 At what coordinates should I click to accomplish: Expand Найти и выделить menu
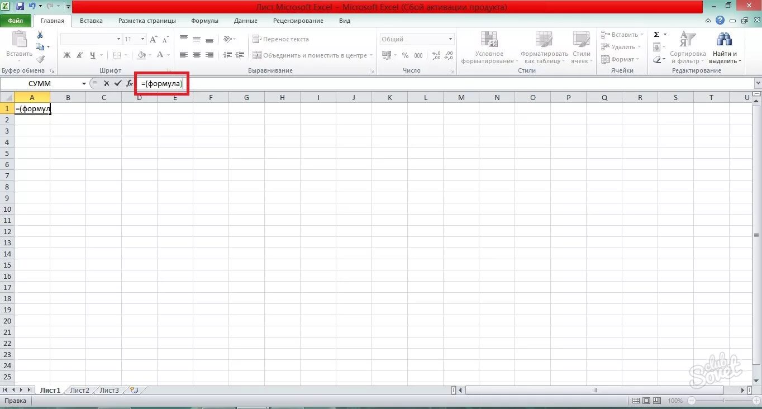click(x=725, y=47)
